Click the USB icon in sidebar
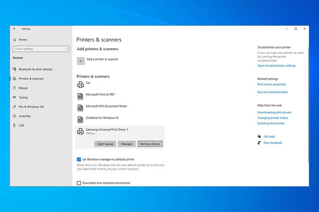The width and height of the screenshot is (319, 212). tap(14, 125)
